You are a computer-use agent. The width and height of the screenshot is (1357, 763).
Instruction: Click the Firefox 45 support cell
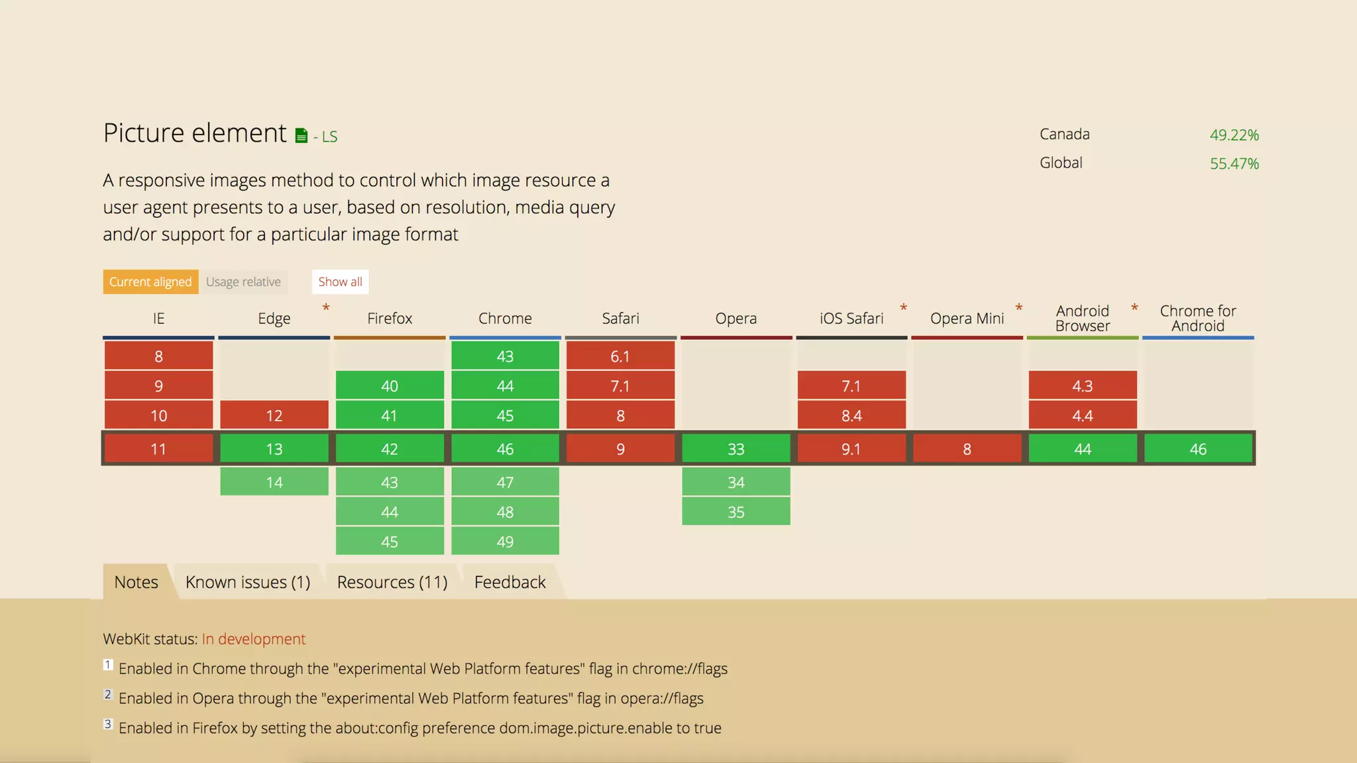pyautogui.click(x=390, y=542)
